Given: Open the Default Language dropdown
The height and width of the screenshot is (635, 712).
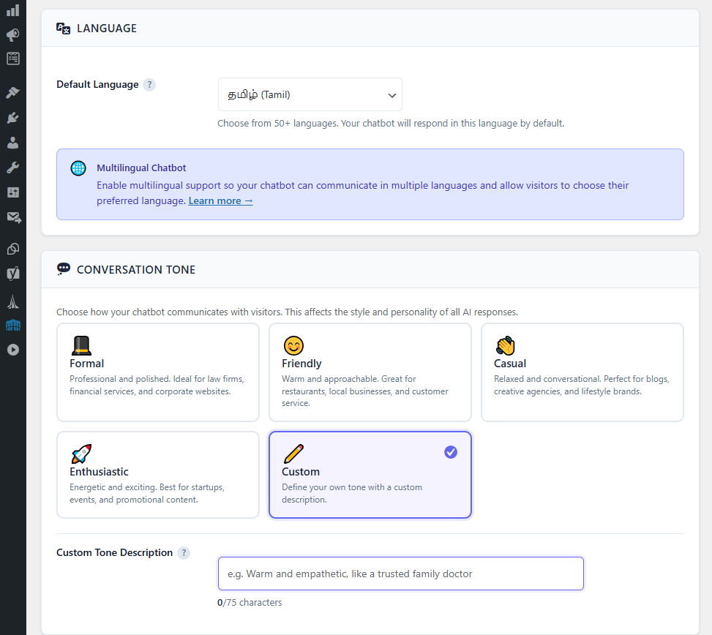Looking at the screenshot, I should [x=310, y=94].
